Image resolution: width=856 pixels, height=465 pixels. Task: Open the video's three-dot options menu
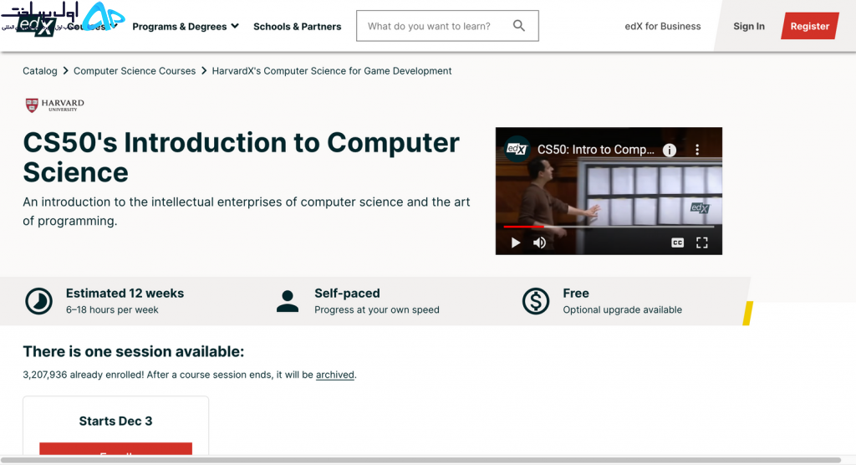click(698, 151)
